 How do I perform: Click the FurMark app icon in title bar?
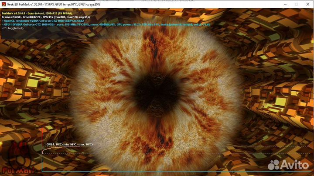[x=3, y=3]
